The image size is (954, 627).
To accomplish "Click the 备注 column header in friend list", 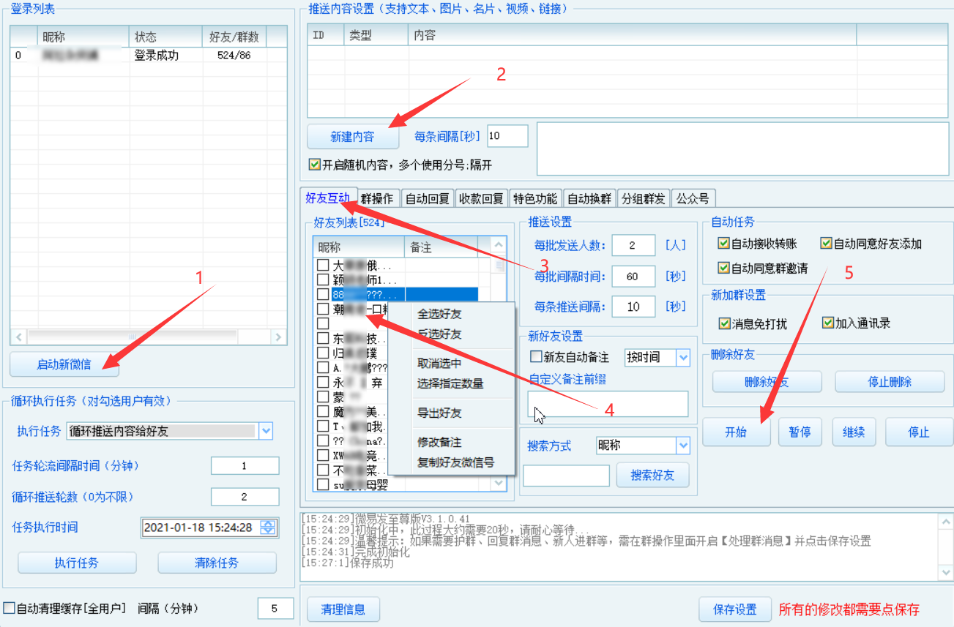I will [441, 247].
